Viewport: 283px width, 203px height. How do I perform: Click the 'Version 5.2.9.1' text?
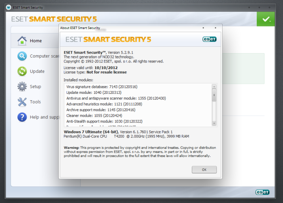121,53
